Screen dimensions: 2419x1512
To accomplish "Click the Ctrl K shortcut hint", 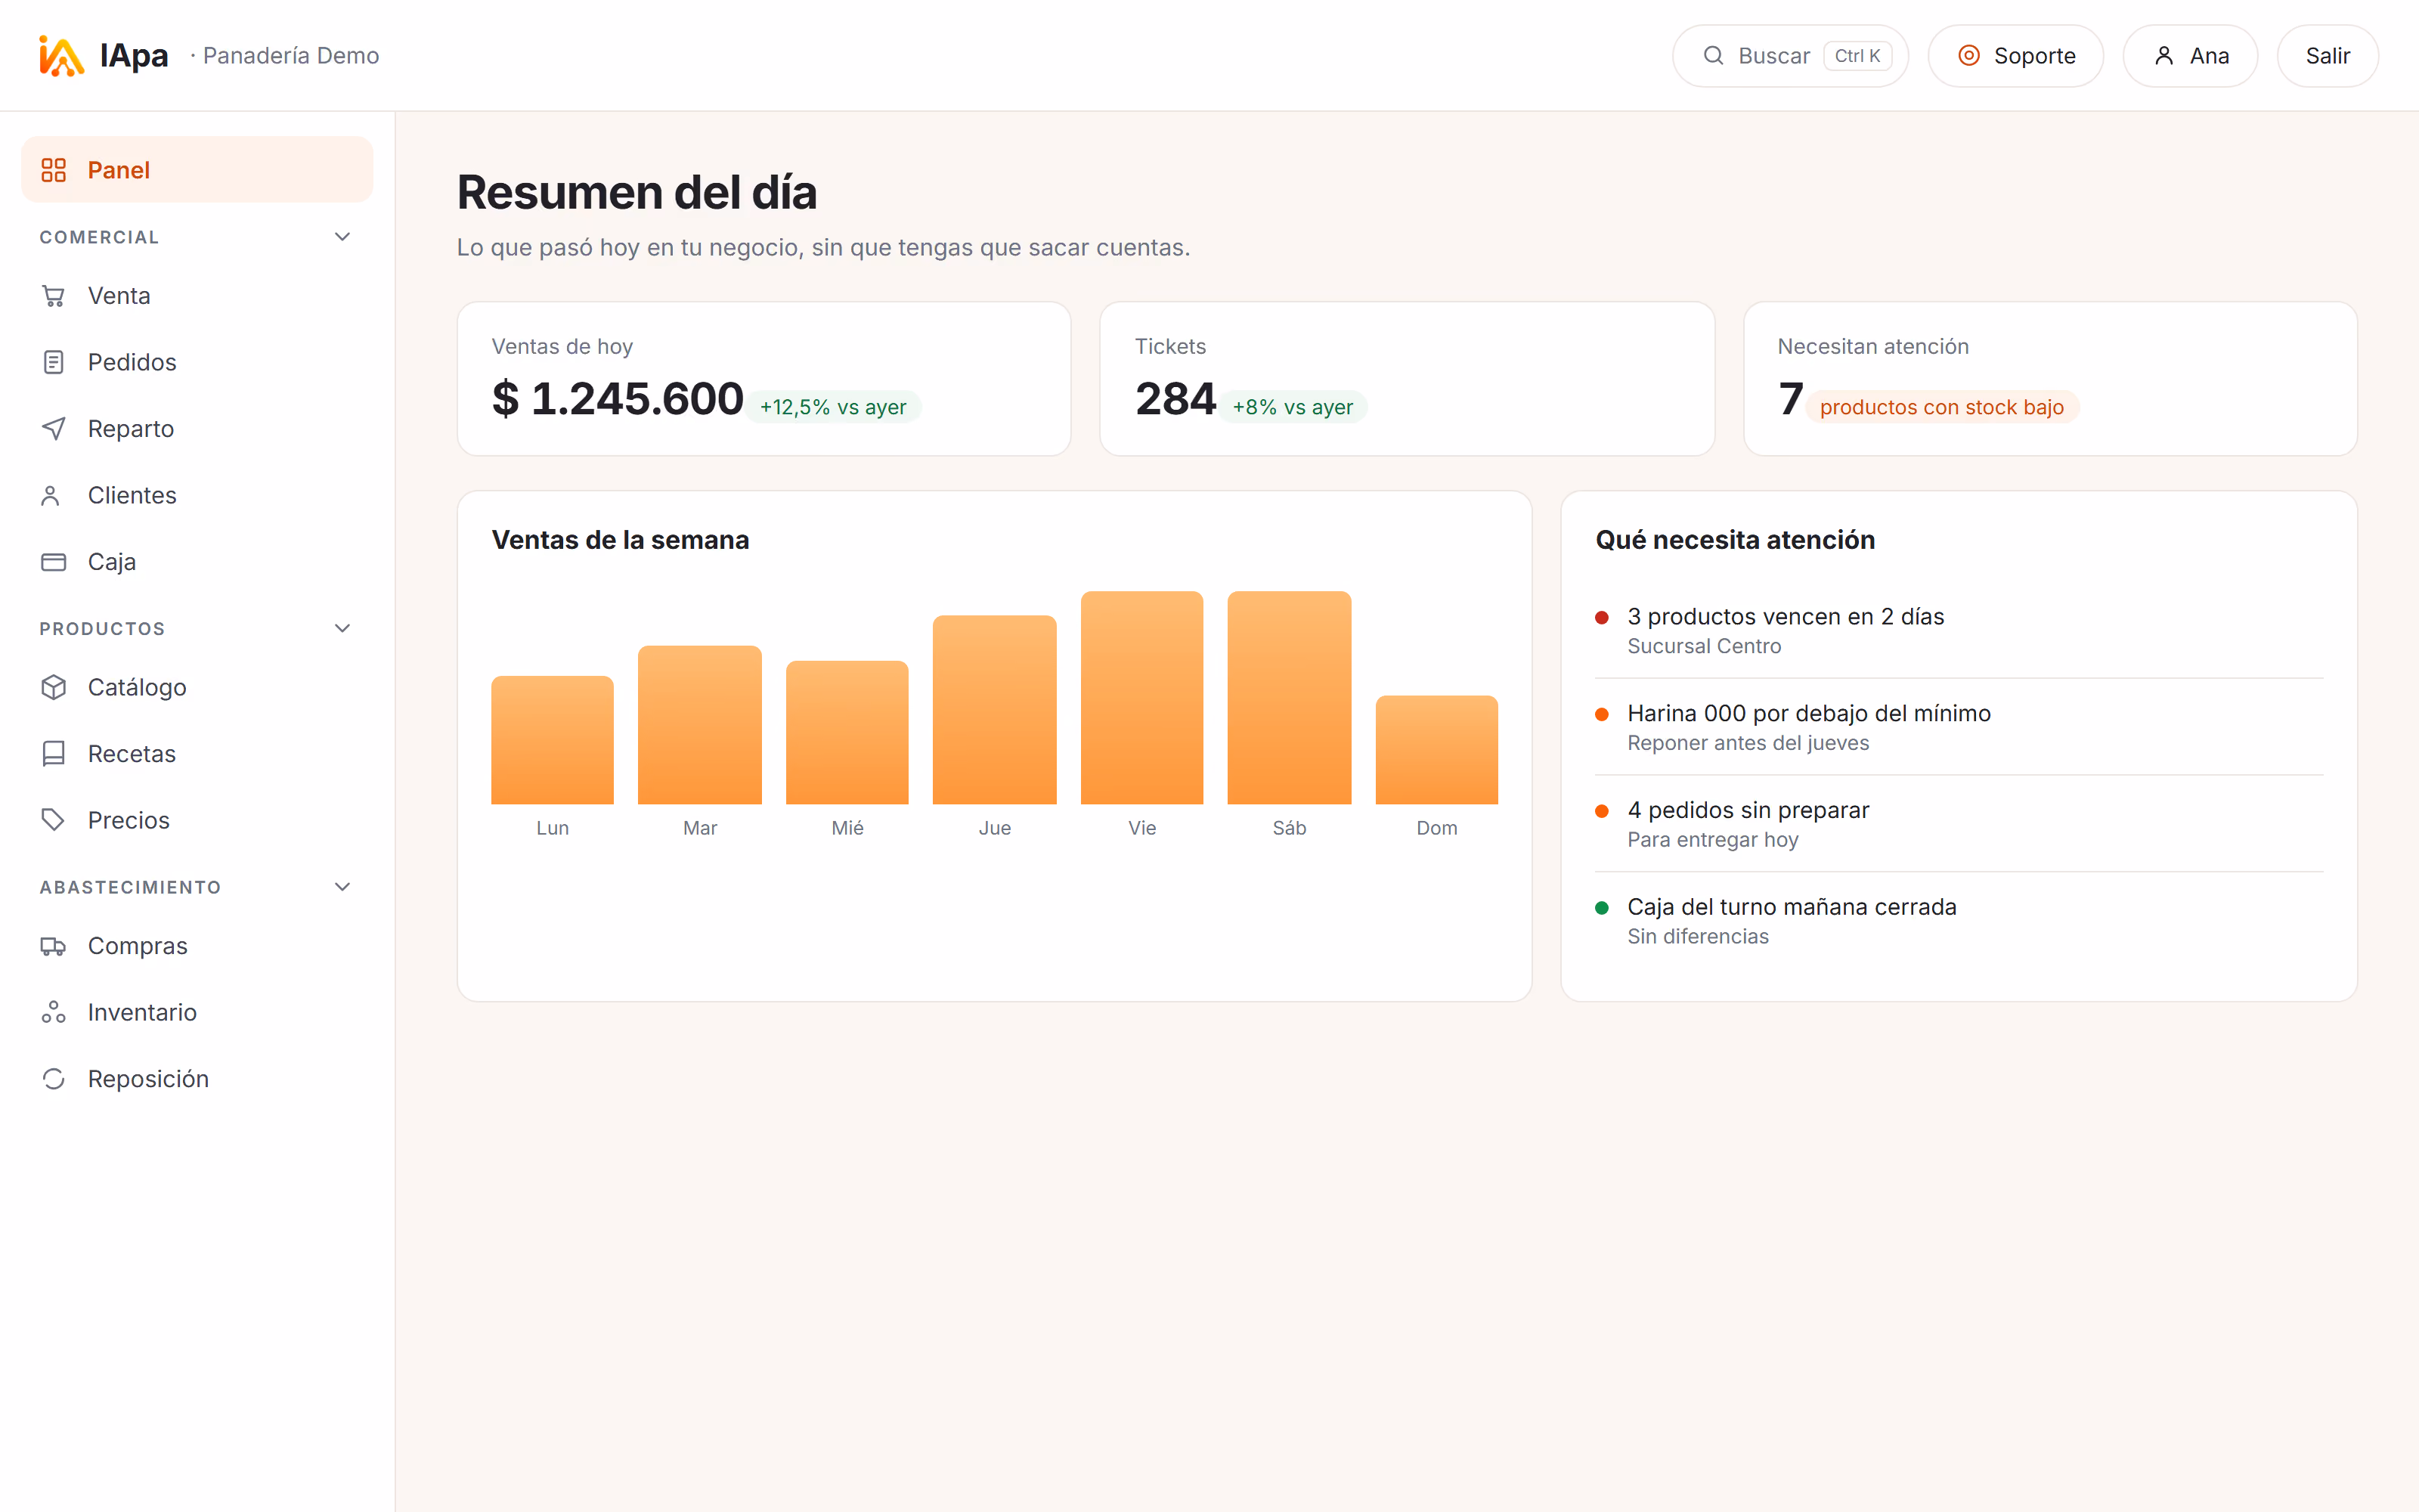I will coord(1857,56).
